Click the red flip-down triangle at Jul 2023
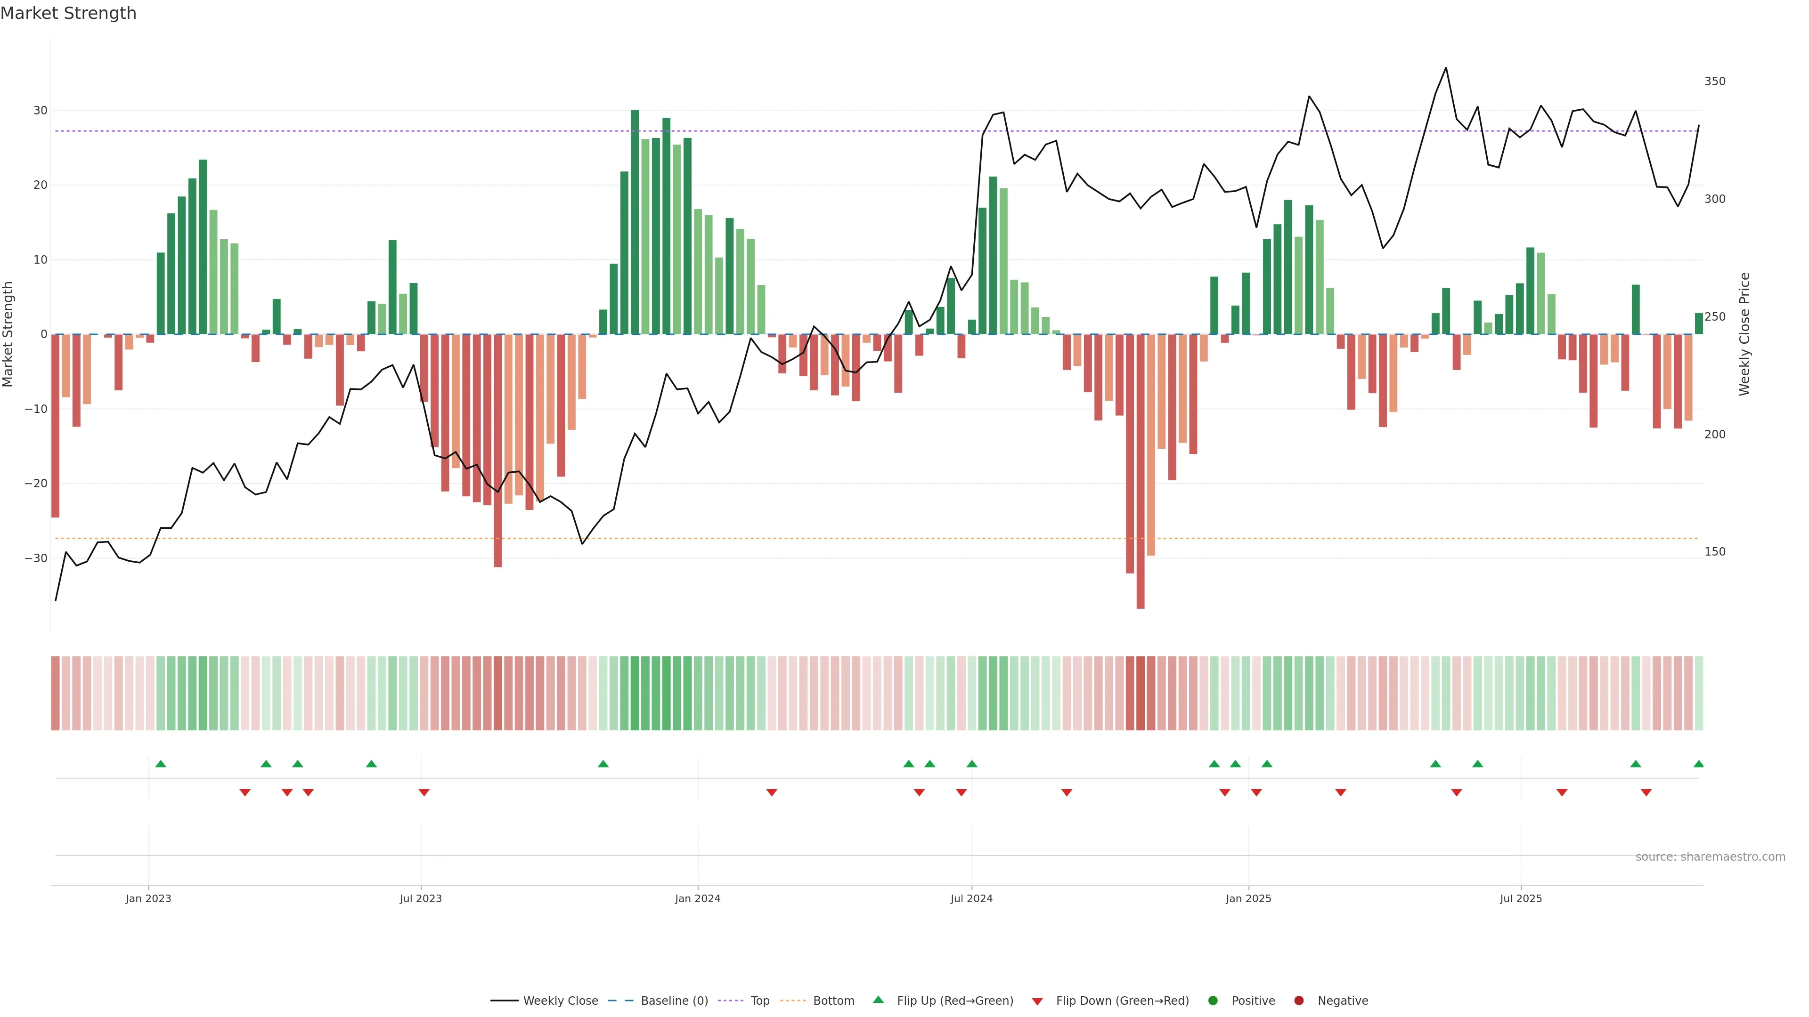This screenshot has height=1017, width=1809. (x=424, y=792)
